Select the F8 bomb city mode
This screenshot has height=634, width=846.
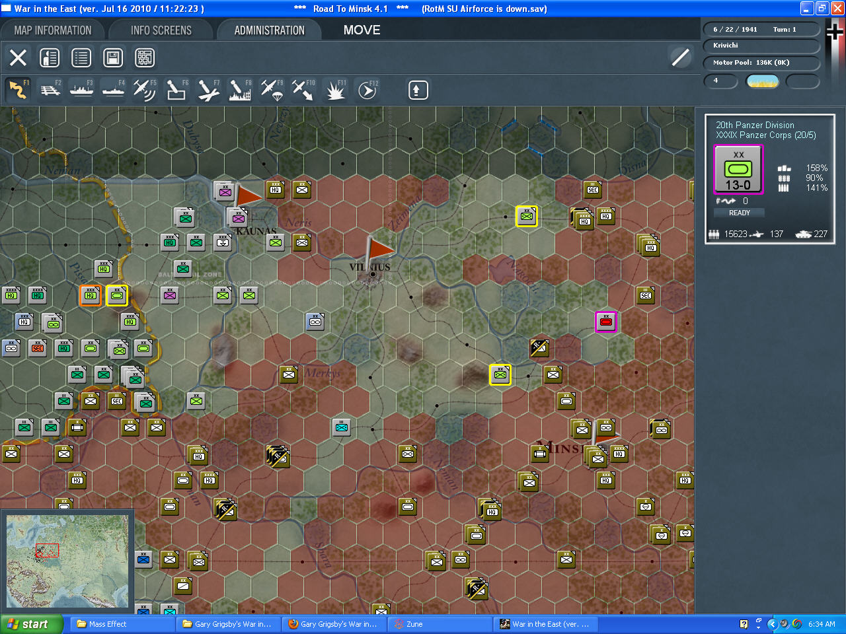(240, 90)
